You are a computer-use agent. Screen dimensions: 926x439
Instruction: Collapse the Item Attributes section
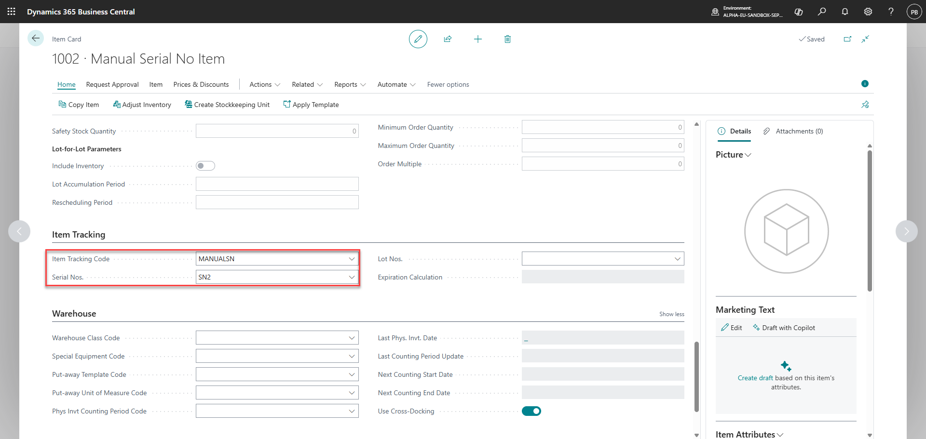pos(749,434)
